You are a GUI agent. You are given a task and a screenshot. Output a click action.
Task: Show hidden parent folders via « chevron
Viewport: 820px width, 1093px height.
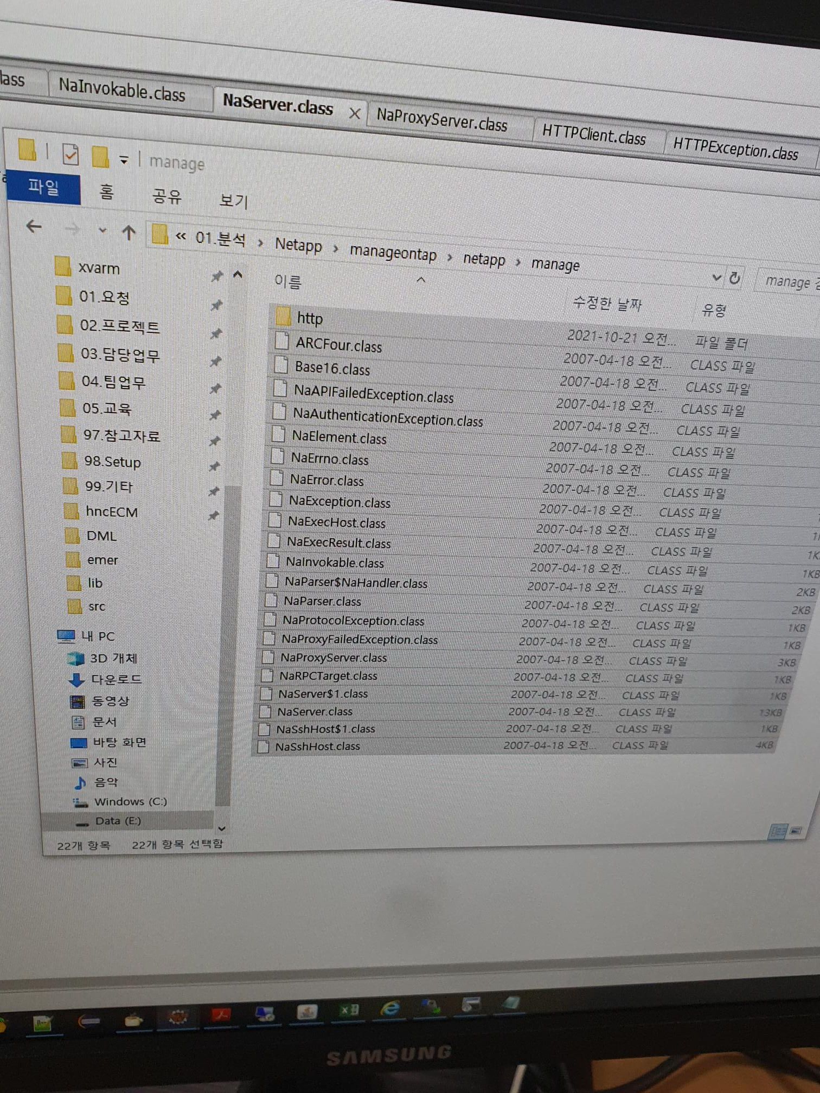[x=181, y=236]
